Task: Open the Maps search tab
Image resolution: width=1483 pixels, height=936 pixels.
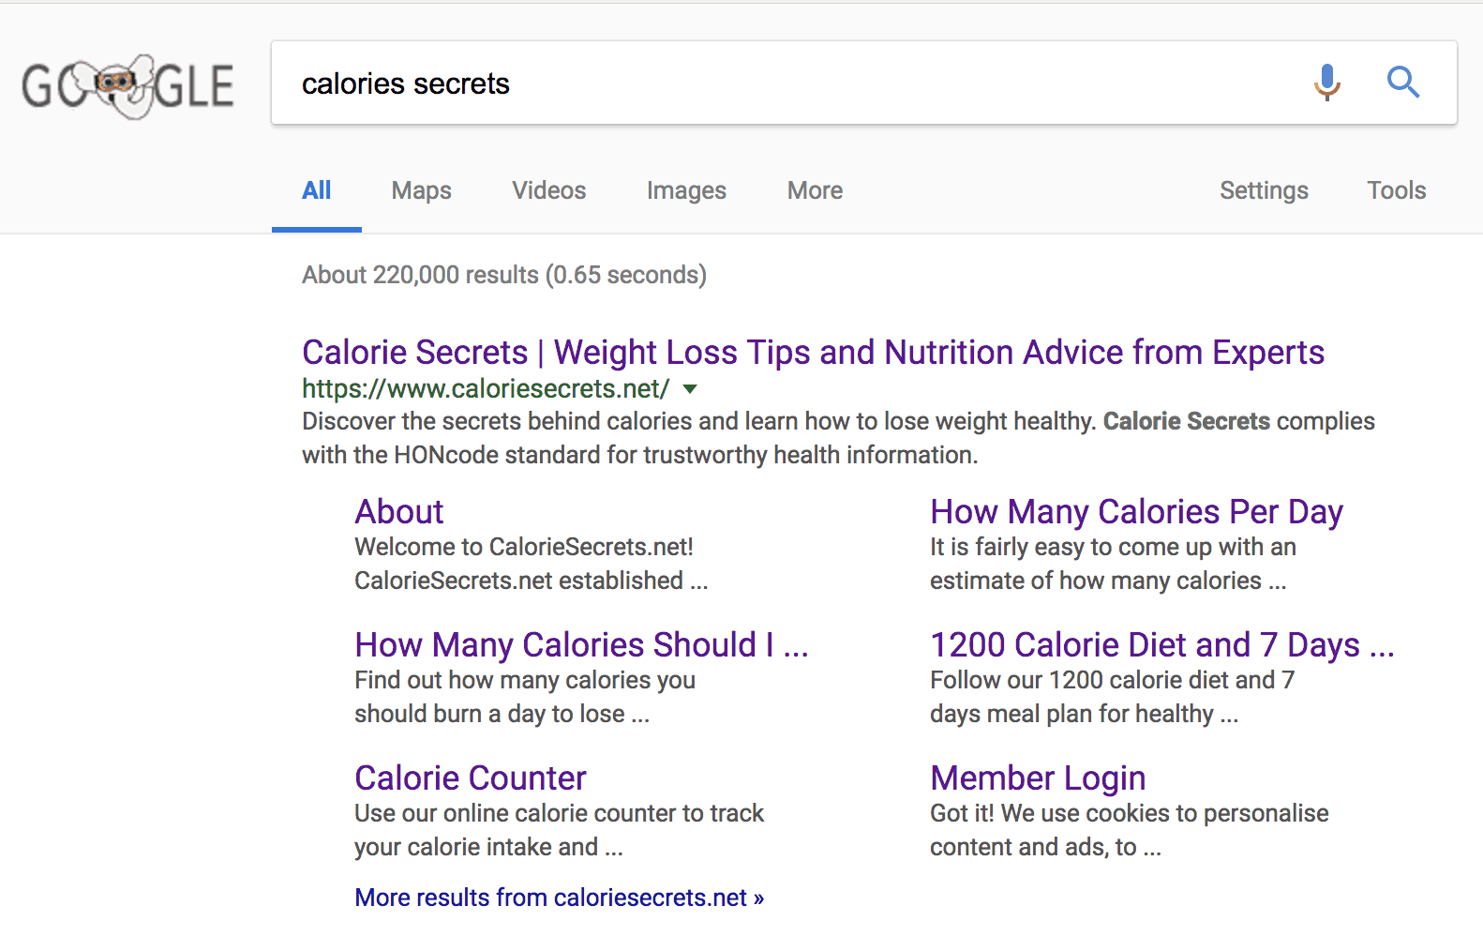Action: coord(421,190)
